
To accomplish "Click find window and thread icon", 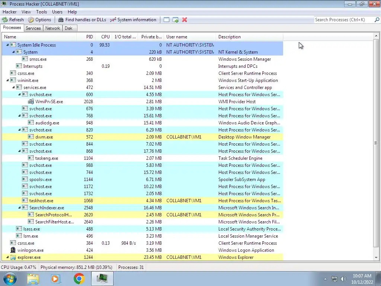I will tap(176, 20).
